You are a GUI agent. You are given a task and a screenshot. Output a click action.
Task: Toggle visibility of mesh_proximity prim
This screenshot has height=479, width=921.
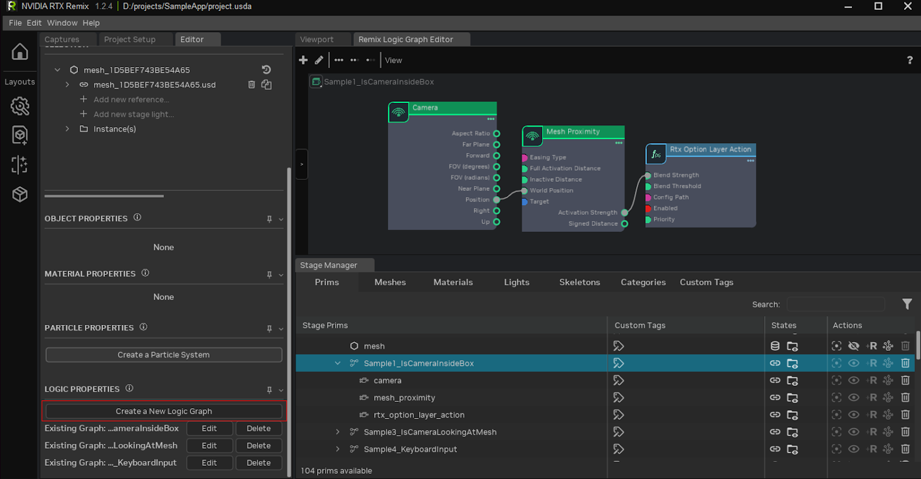854,397
